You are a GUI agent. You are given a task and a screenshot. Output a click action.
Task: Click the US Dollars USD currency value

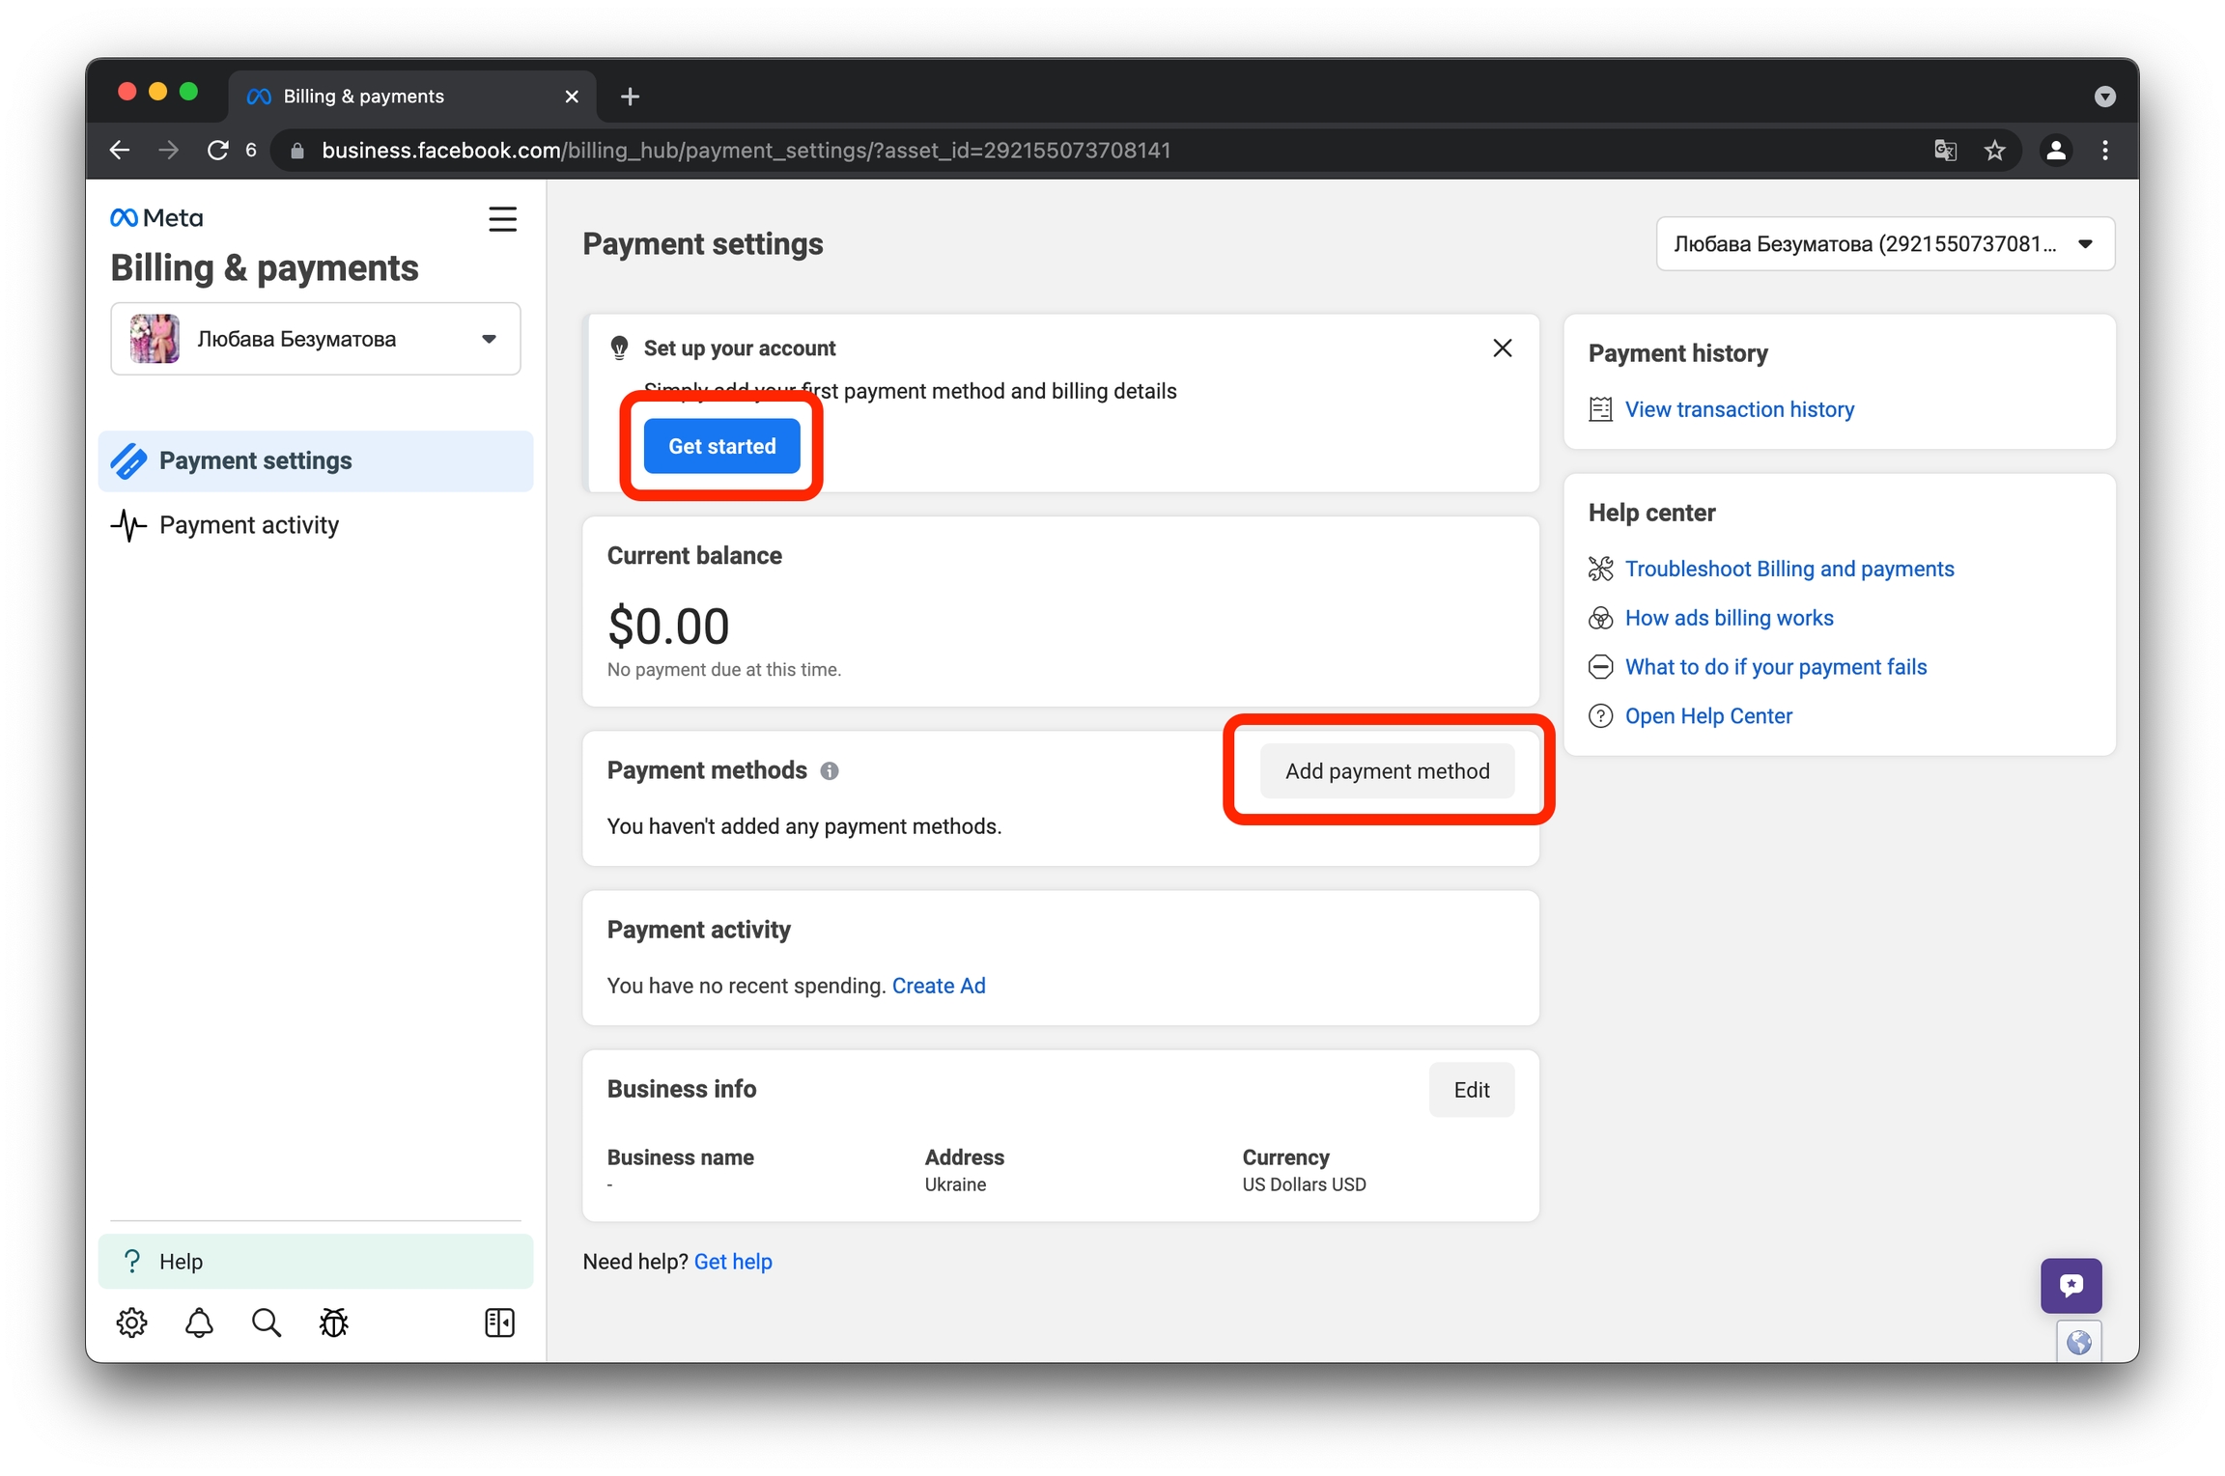1304,1185
